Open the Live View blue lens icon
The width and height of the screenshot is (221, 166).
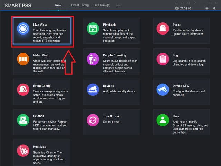[23, 28]
